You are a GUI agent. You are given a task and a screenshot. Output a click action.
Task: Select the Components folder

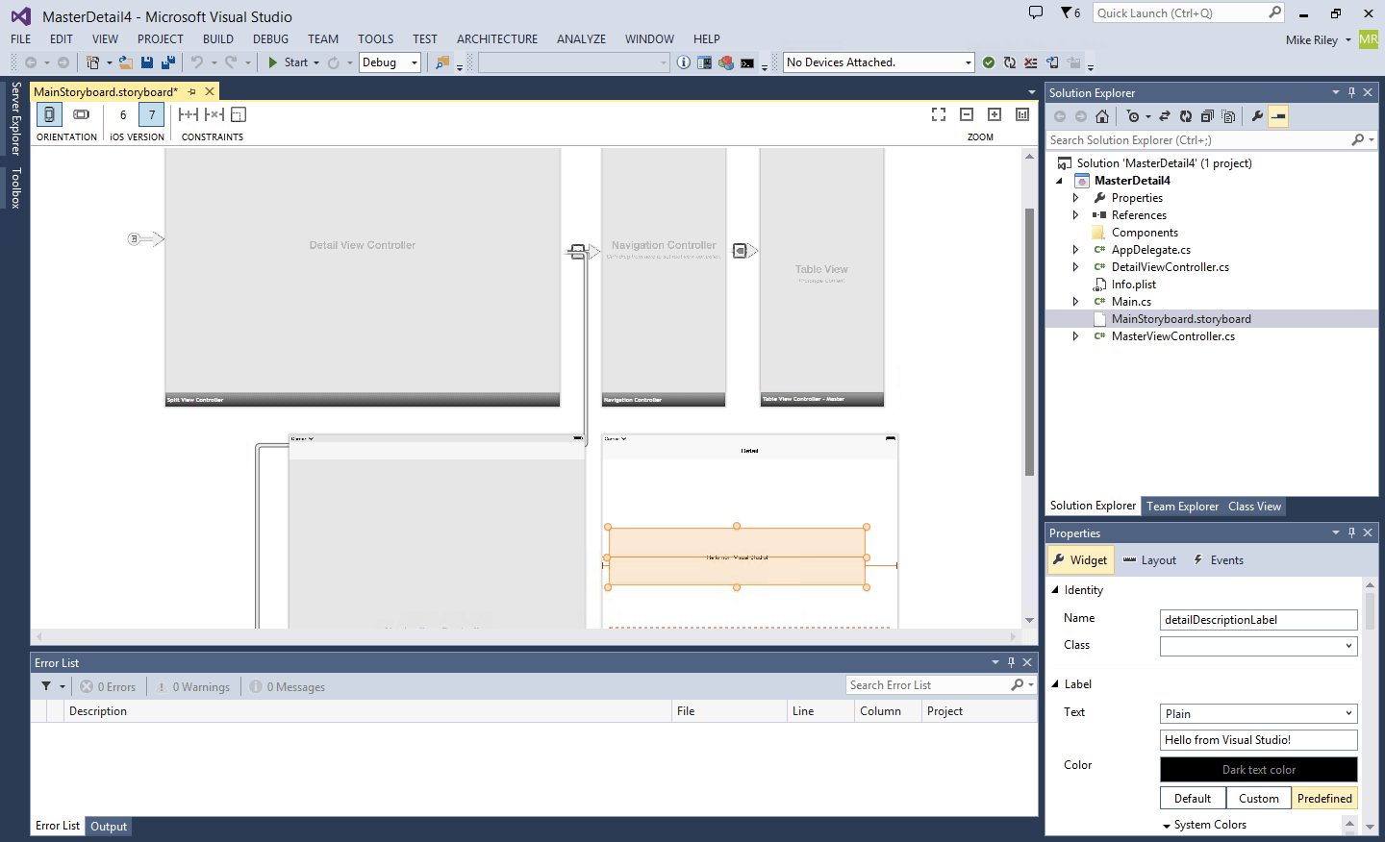(x=1145, y=233)
